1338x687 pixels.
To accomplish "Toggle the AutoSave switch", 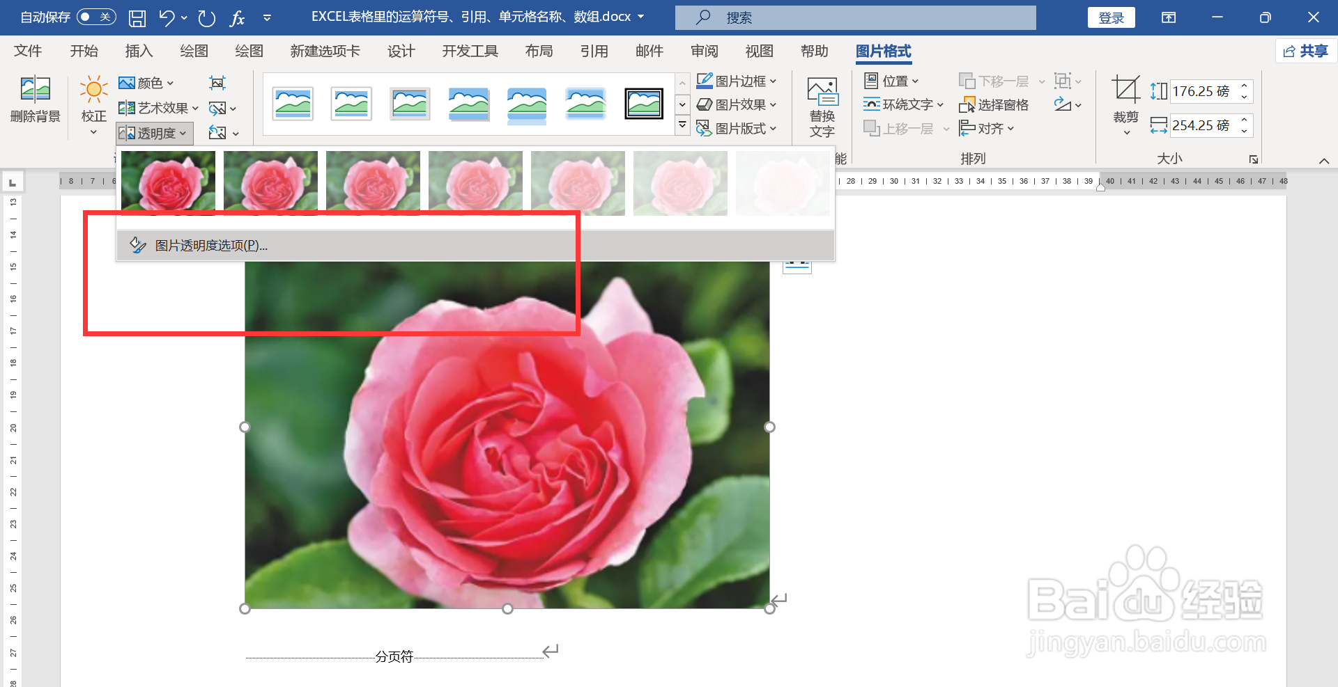I will [x=96, y=17].
